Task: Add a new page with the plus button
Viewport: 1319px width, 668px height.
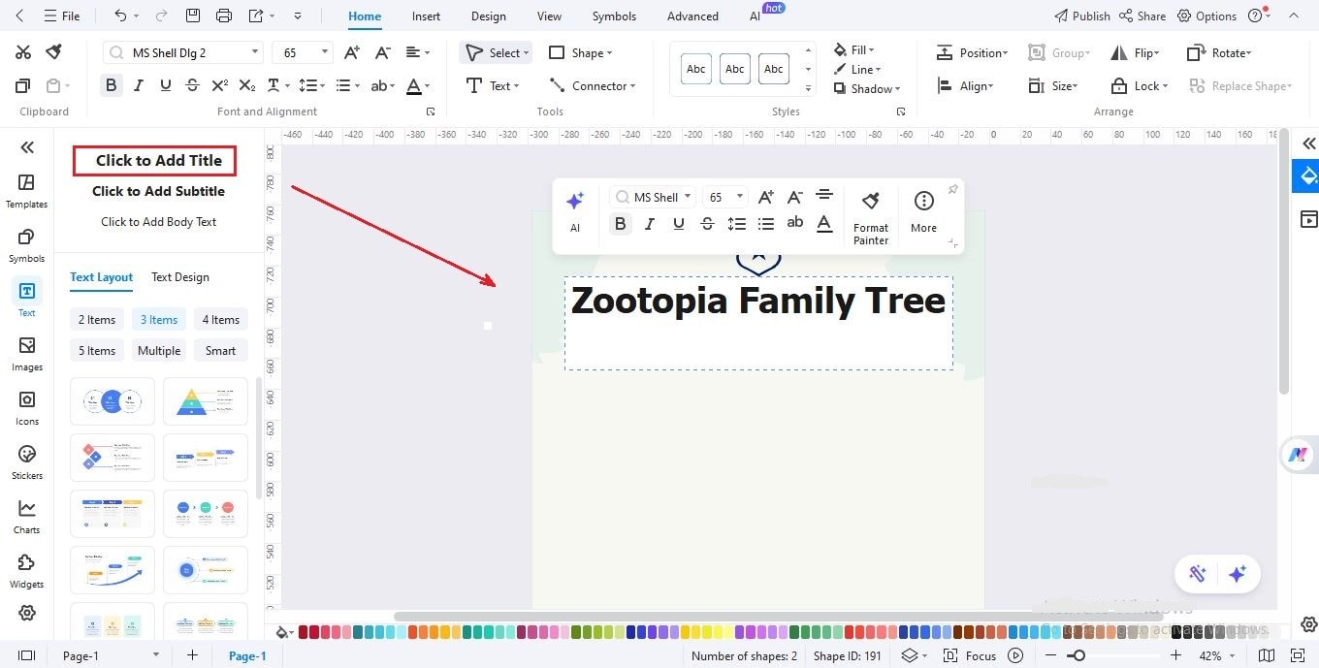Action: 192,655
